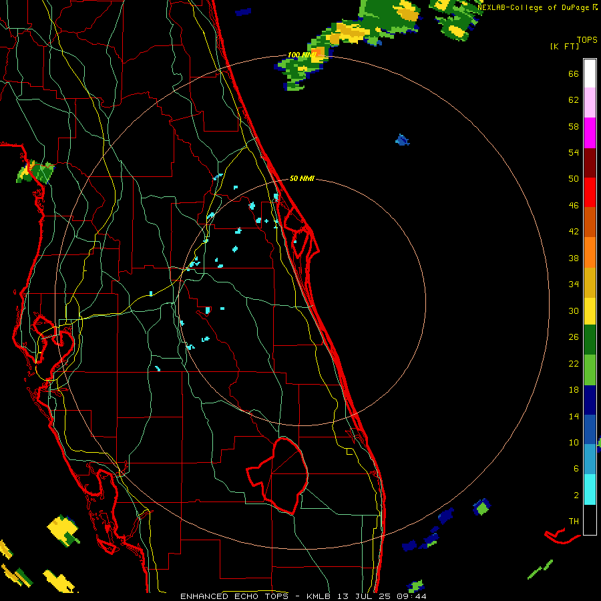The height and width of the screenshot is (601, 601).
Task: Click the magenta legend swatch
Action: click(x=590, y=133)
